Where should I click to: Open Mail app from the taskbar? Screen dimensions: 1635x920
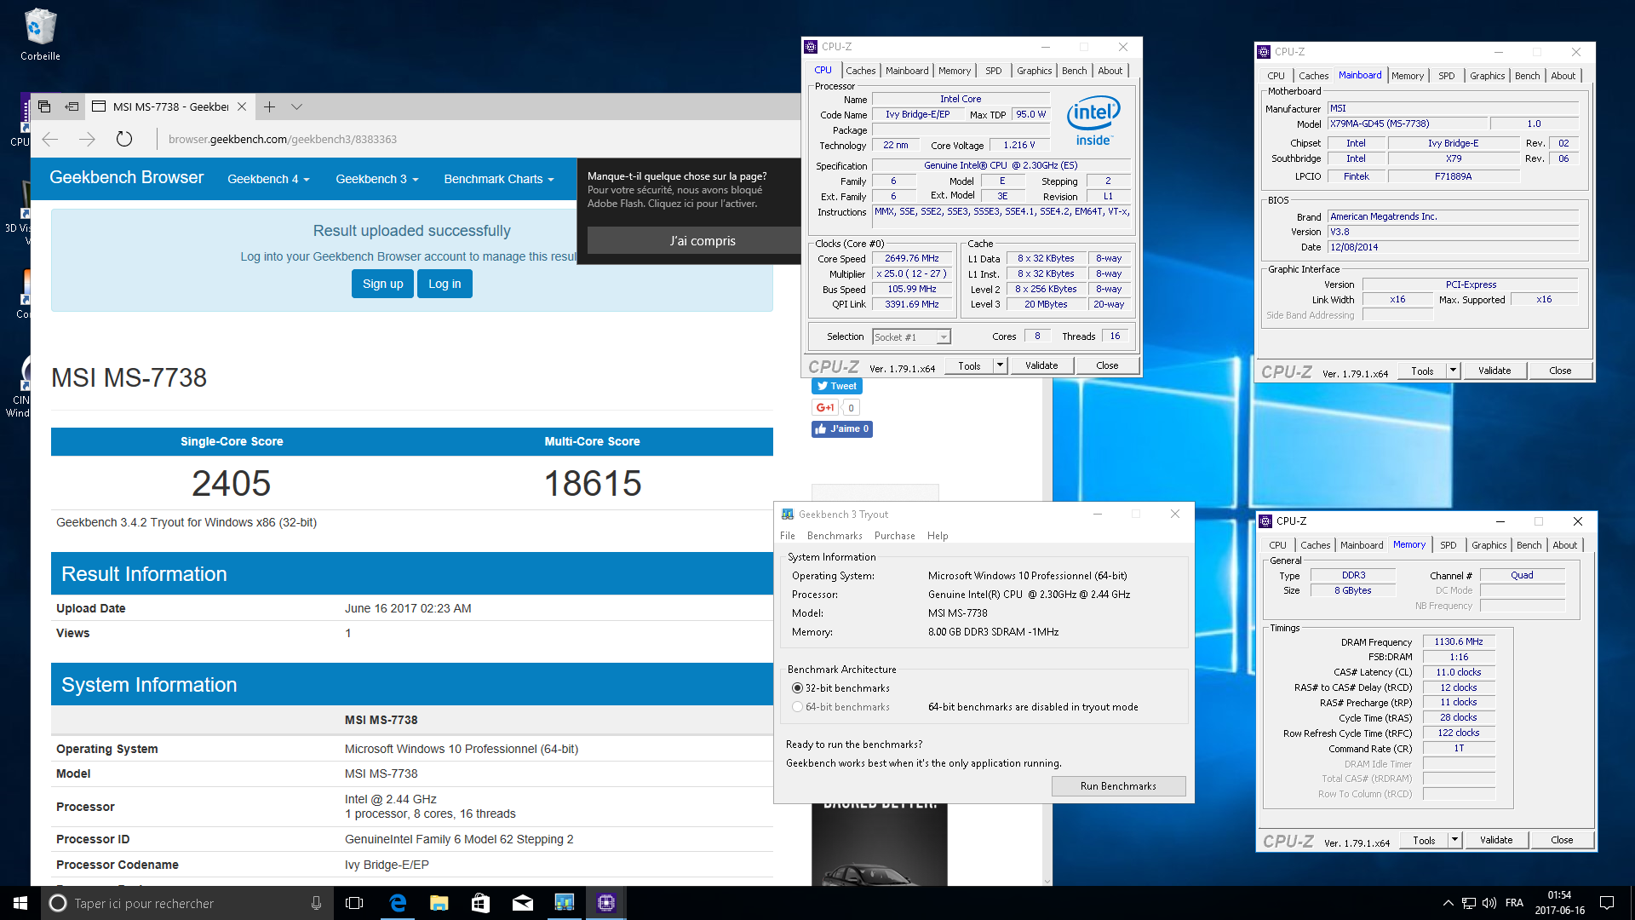[x=523, y=903]
